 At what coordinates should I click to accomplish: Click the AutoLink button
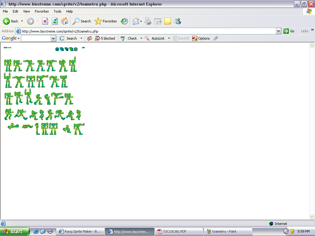pyautogui.click(x=155, y=38)
